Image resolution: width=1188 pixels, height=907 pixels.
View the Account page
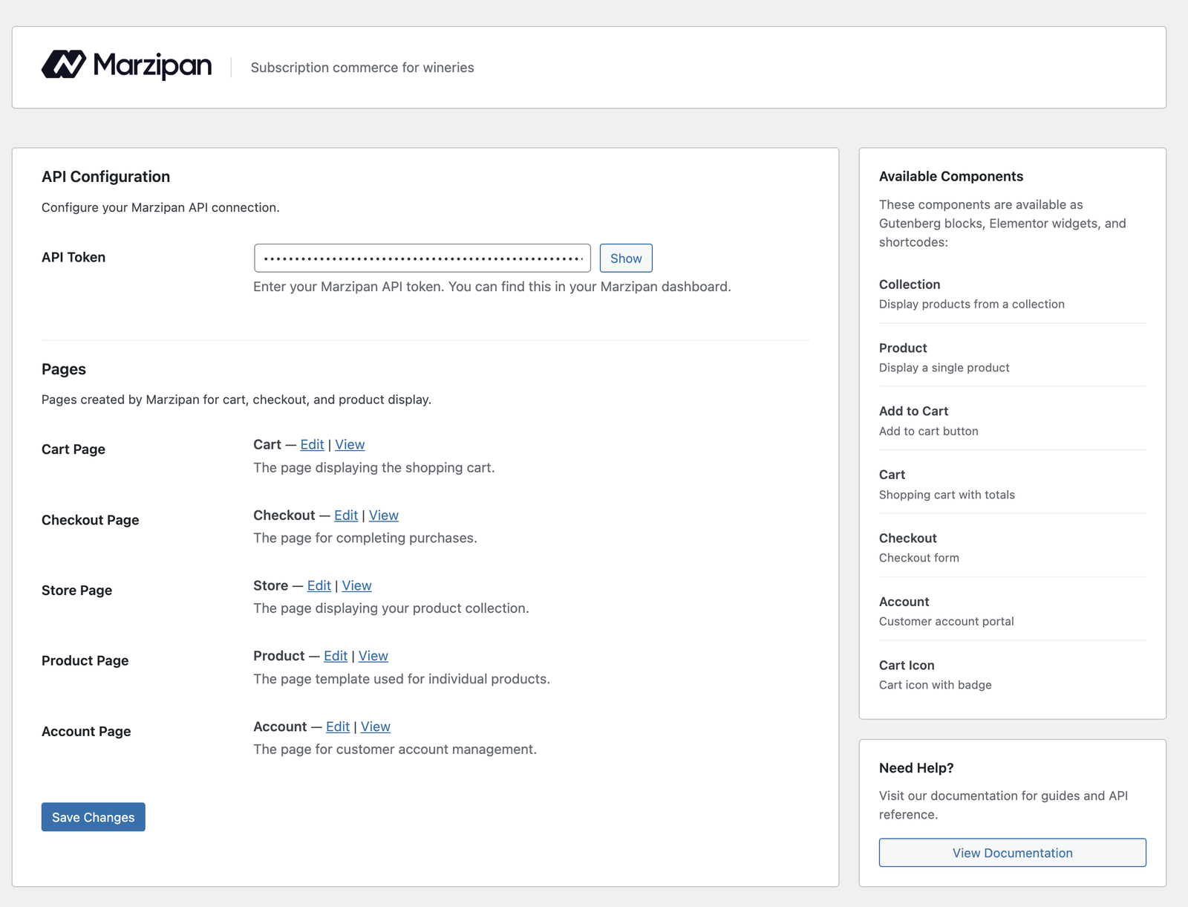click(375, 726)
